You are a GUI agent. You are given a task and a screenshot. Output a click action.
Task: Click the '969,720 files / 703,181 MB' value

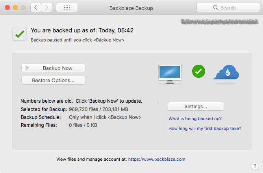pyautogui.click(x=98, y=109)
